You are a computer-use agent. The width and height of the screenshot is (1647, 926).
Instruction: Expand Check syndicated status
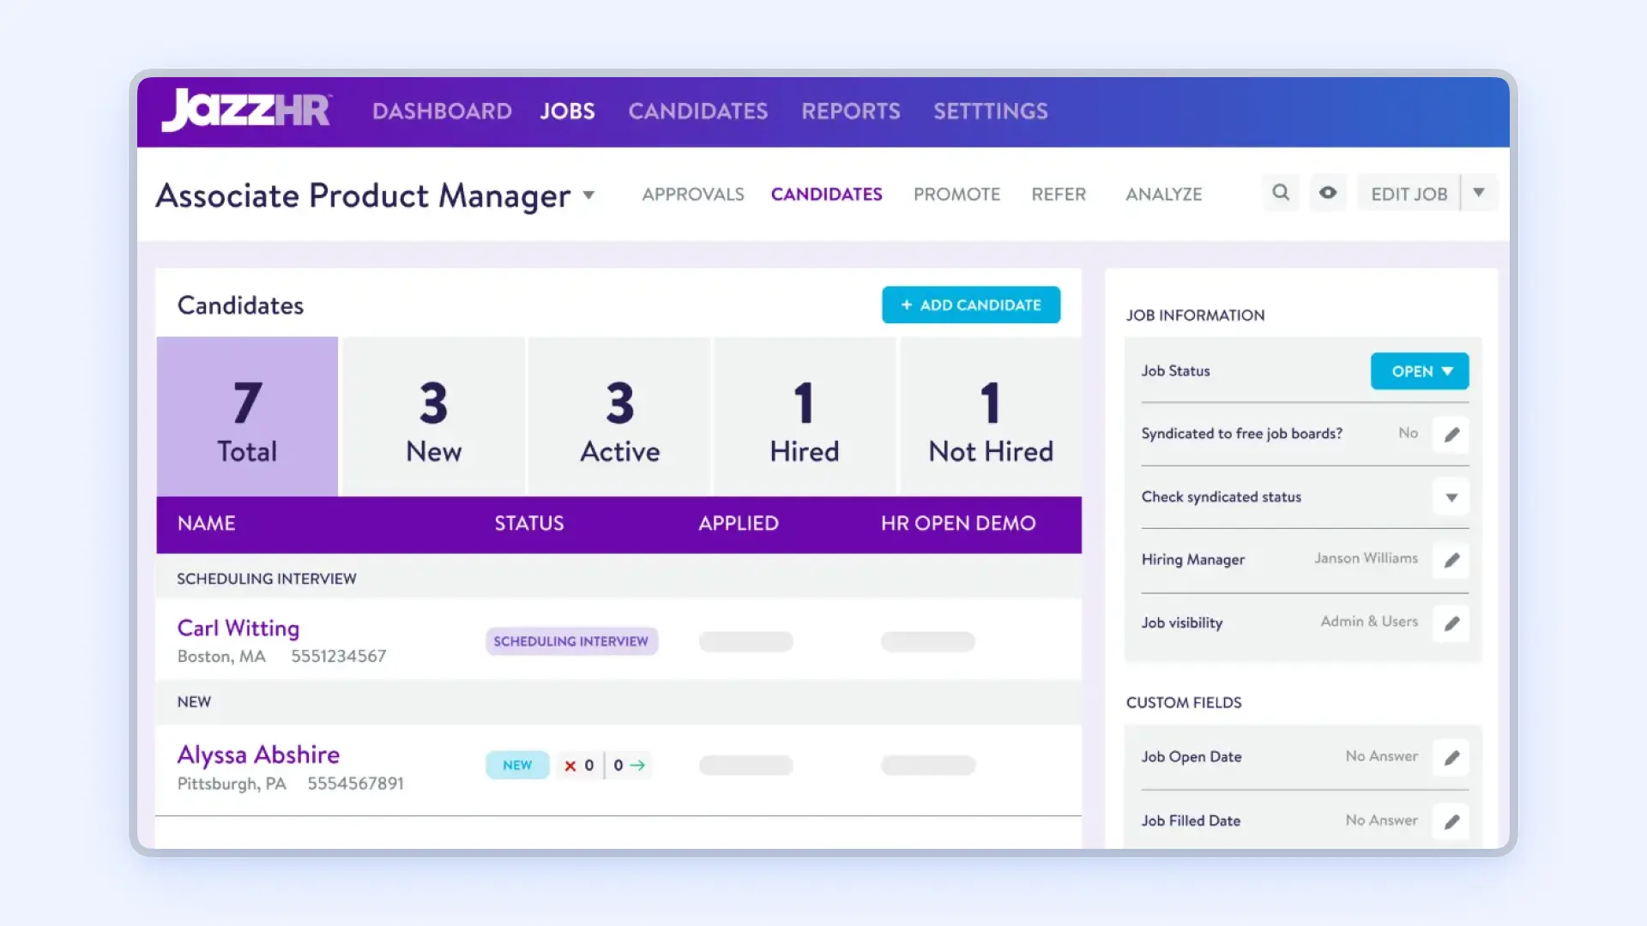click(x=1451, y=497)
